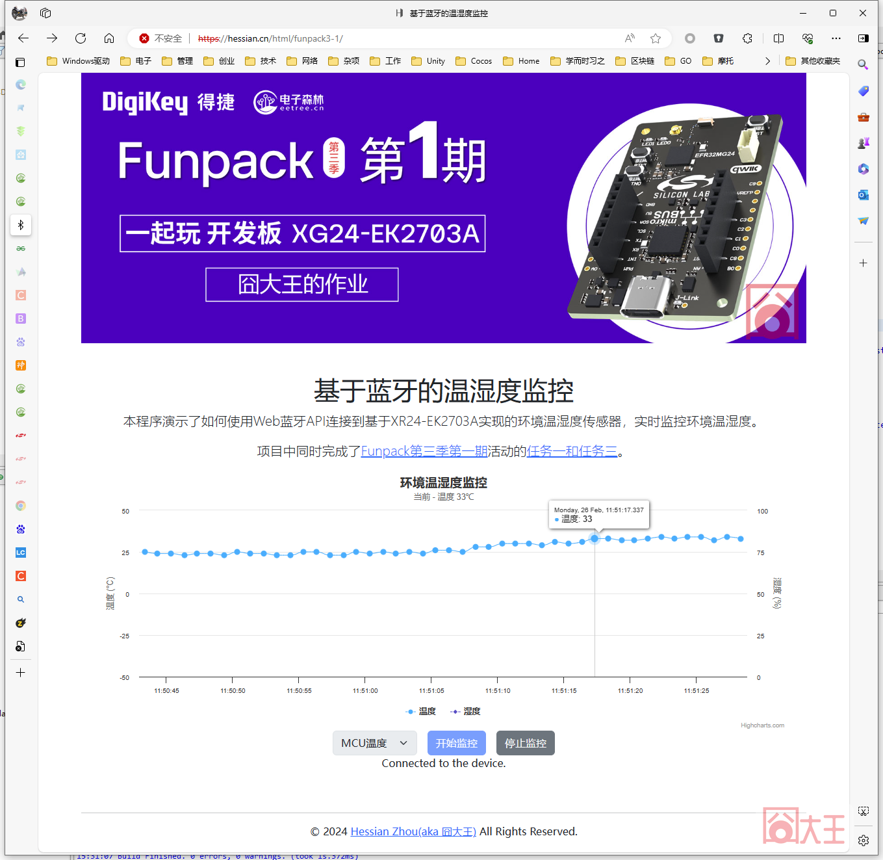883x860 pixels.
Task: Toggle the 温度 series in chart legend
Action: [x=420, y=711]
